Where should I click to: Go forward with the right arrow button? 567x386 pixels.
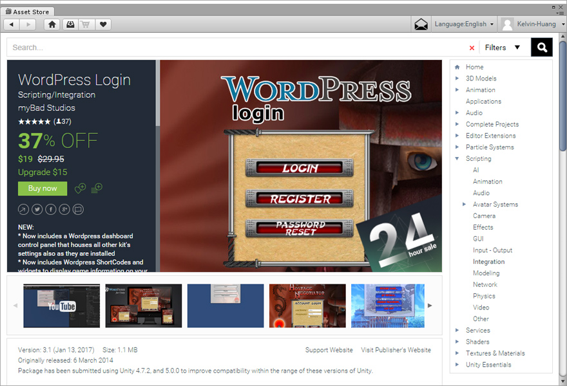click(x=28, y=24)
